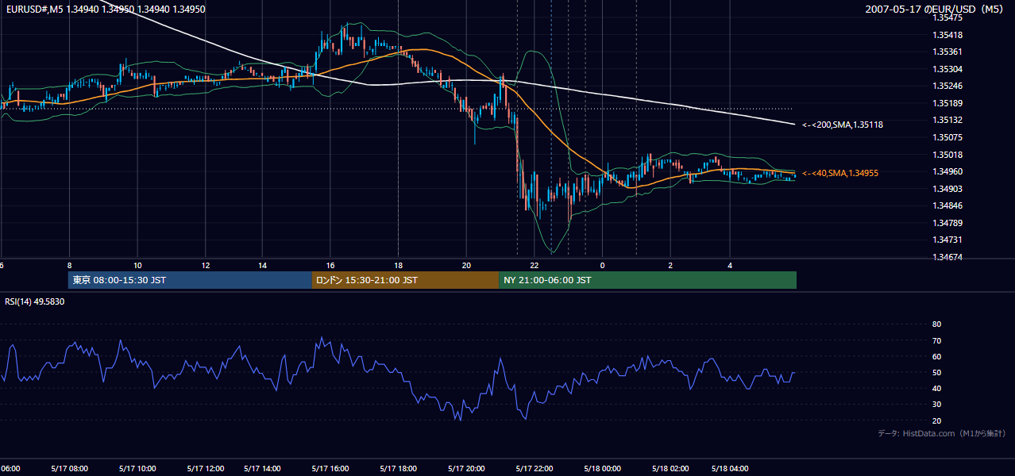1015x476 pixels.
Task: Click hour label 14 under price chart
Action: pos(262,265)
